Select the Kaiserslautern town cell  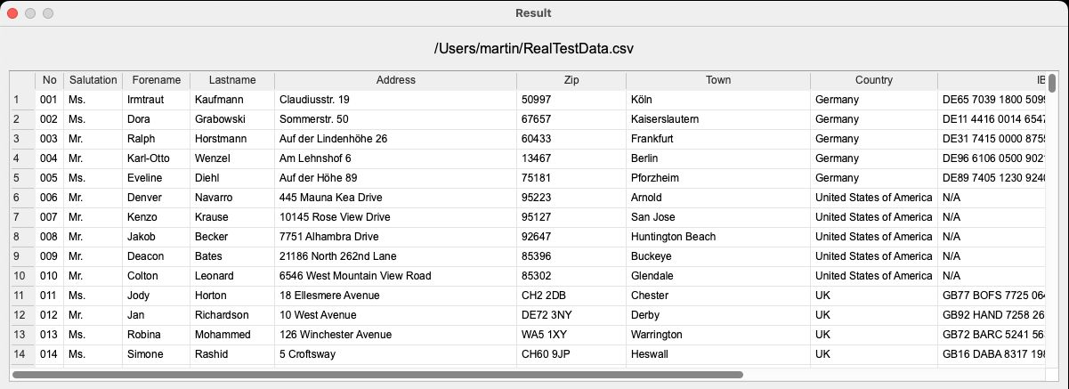click(x=717, y=119)
